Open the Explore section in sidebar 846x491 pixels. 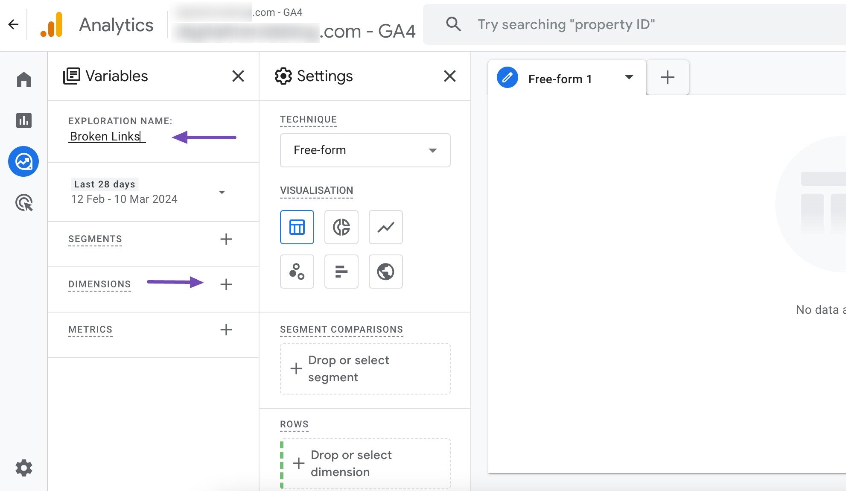23,161
